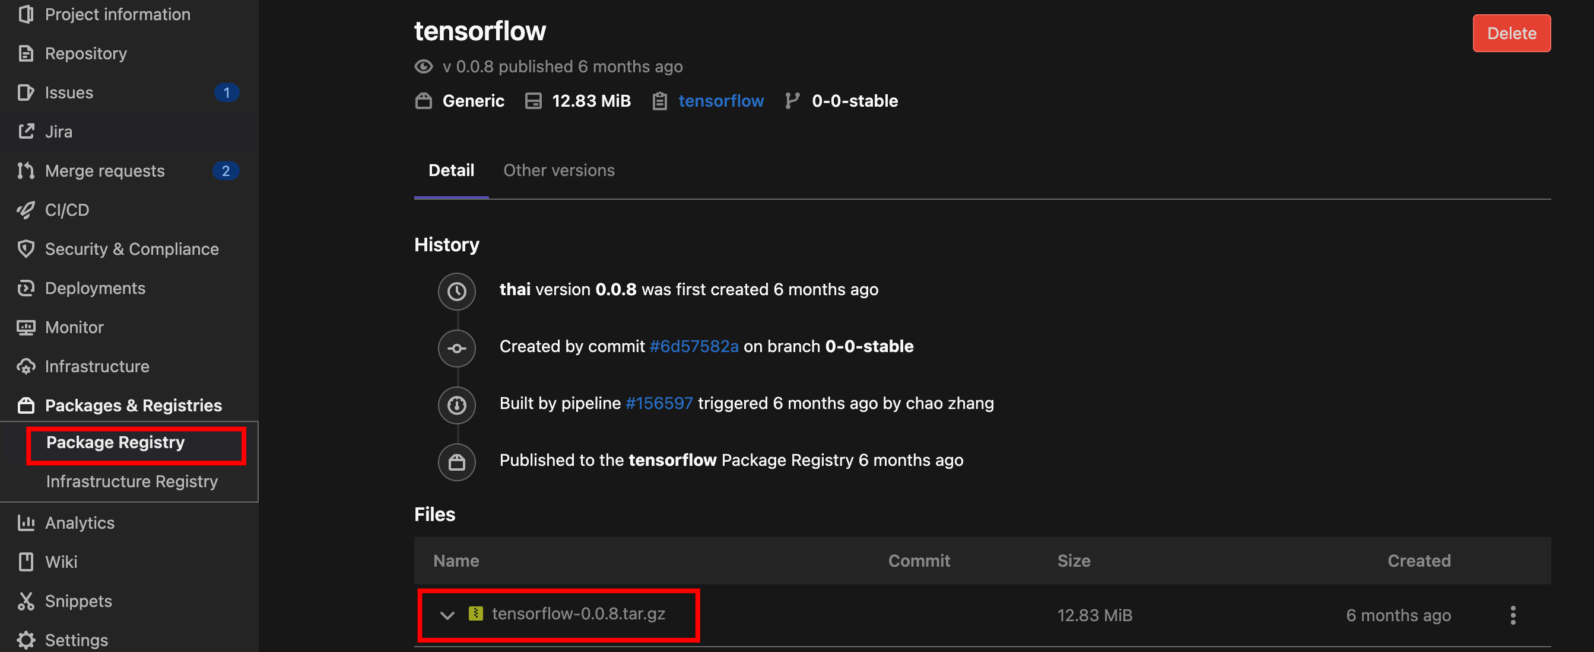Click the package type icon beside Generic
The height and width of the screenshot is (652, 1594).
click(x=424, y=101)
